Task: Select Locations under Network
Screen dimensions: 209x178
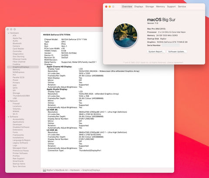Action: click(17, 106)
